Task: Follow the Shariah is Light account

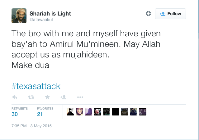Action: tap(170, 14)
